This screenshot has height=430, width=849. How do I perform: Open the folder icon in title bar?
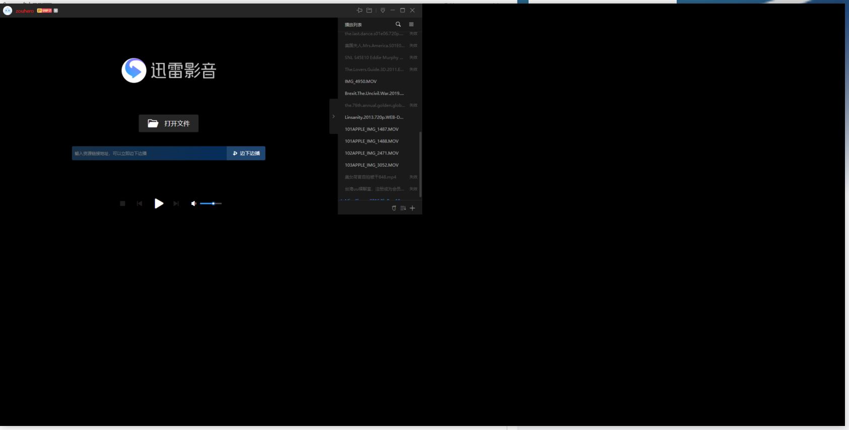[369, 11]
